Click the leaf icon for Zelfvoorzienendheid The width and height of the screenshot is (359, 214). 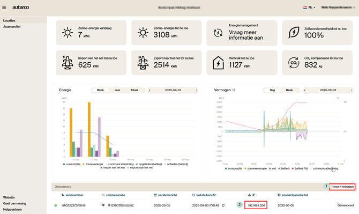(x=294, y=33)
